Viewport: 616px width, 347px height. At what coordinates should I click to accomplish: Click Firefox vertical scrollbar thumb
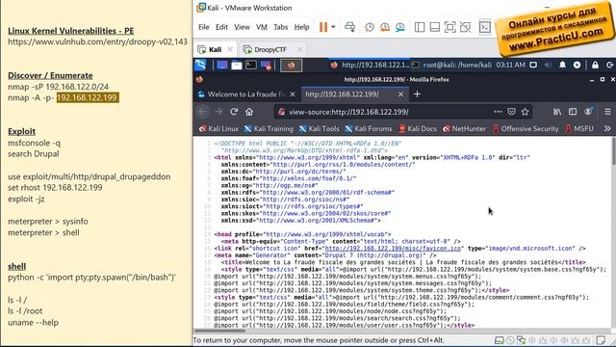[613, 151]
